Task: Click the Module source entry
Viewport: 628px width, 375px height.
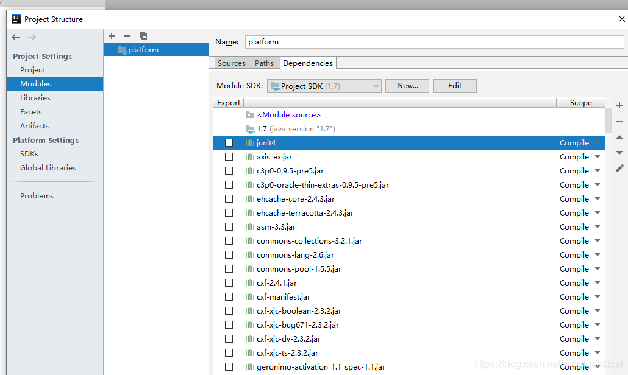Action: click(289, 115)
